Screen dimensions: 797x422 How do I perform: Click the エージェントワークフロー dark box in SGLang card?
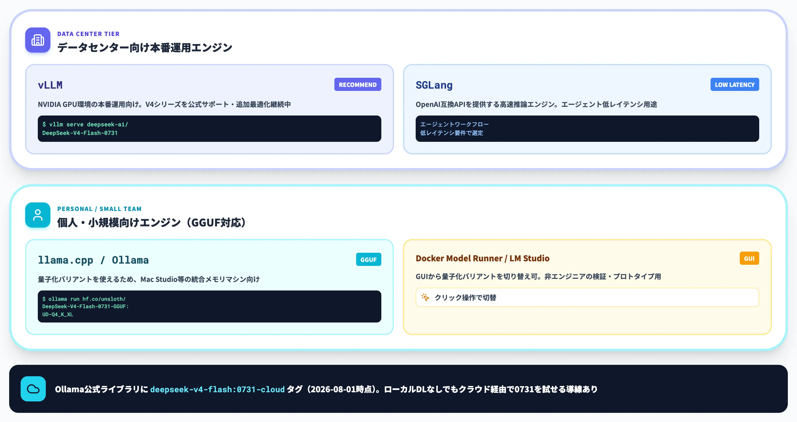click(x=587, y=129)
